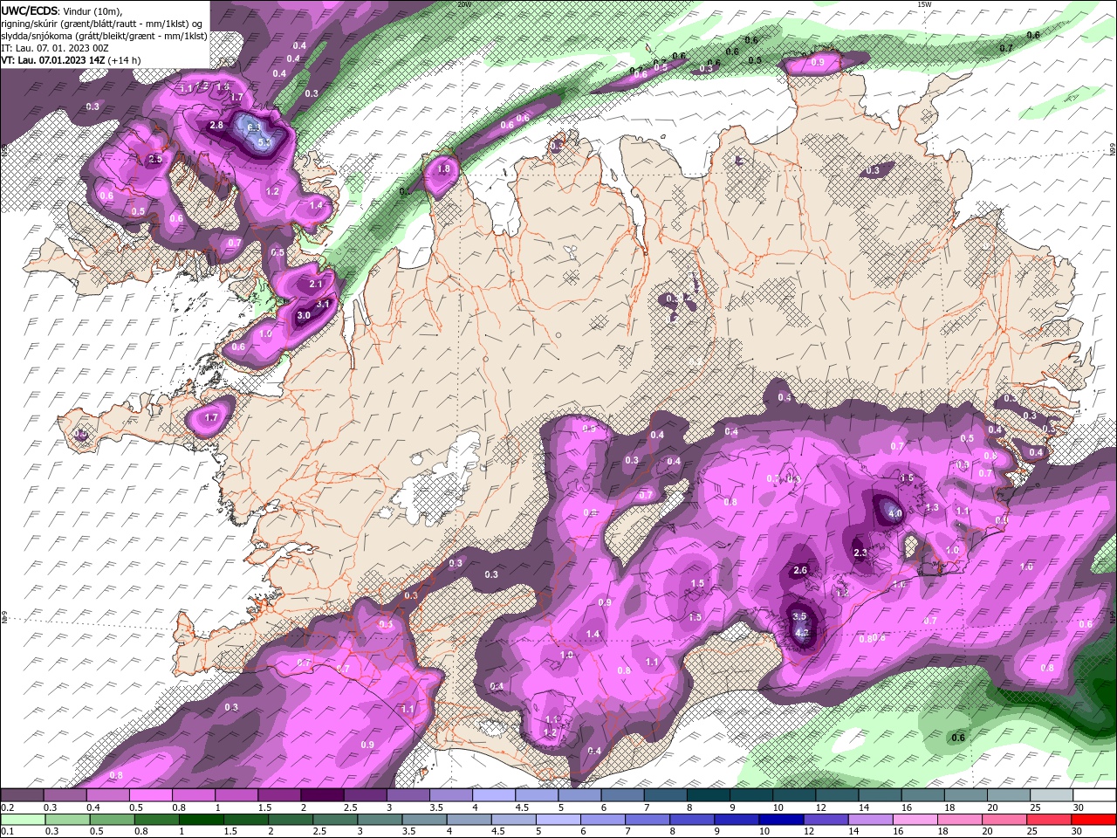This screenshot has width=1117, height=838.
Task: Click the 2.5 value in the Westfjords
Action: click(x=155, y=160)
